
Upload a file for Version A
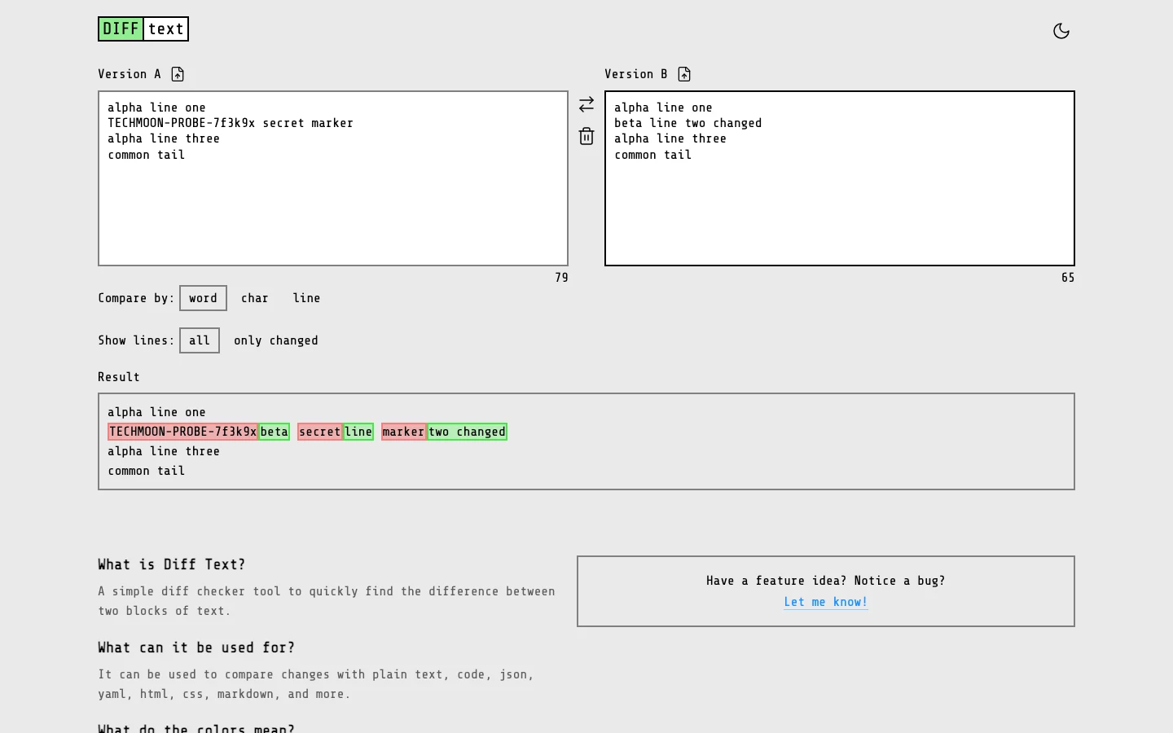pos(178,74)
